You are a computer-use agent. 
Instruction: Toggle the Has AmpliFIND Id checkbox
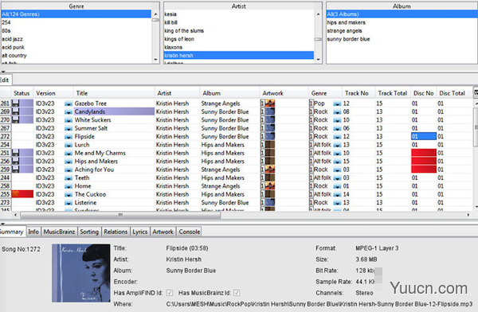coord(170,293)
